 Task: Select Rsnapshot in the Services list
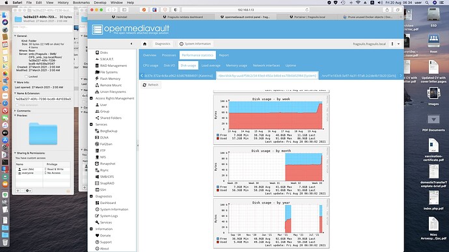pos(105,164)
